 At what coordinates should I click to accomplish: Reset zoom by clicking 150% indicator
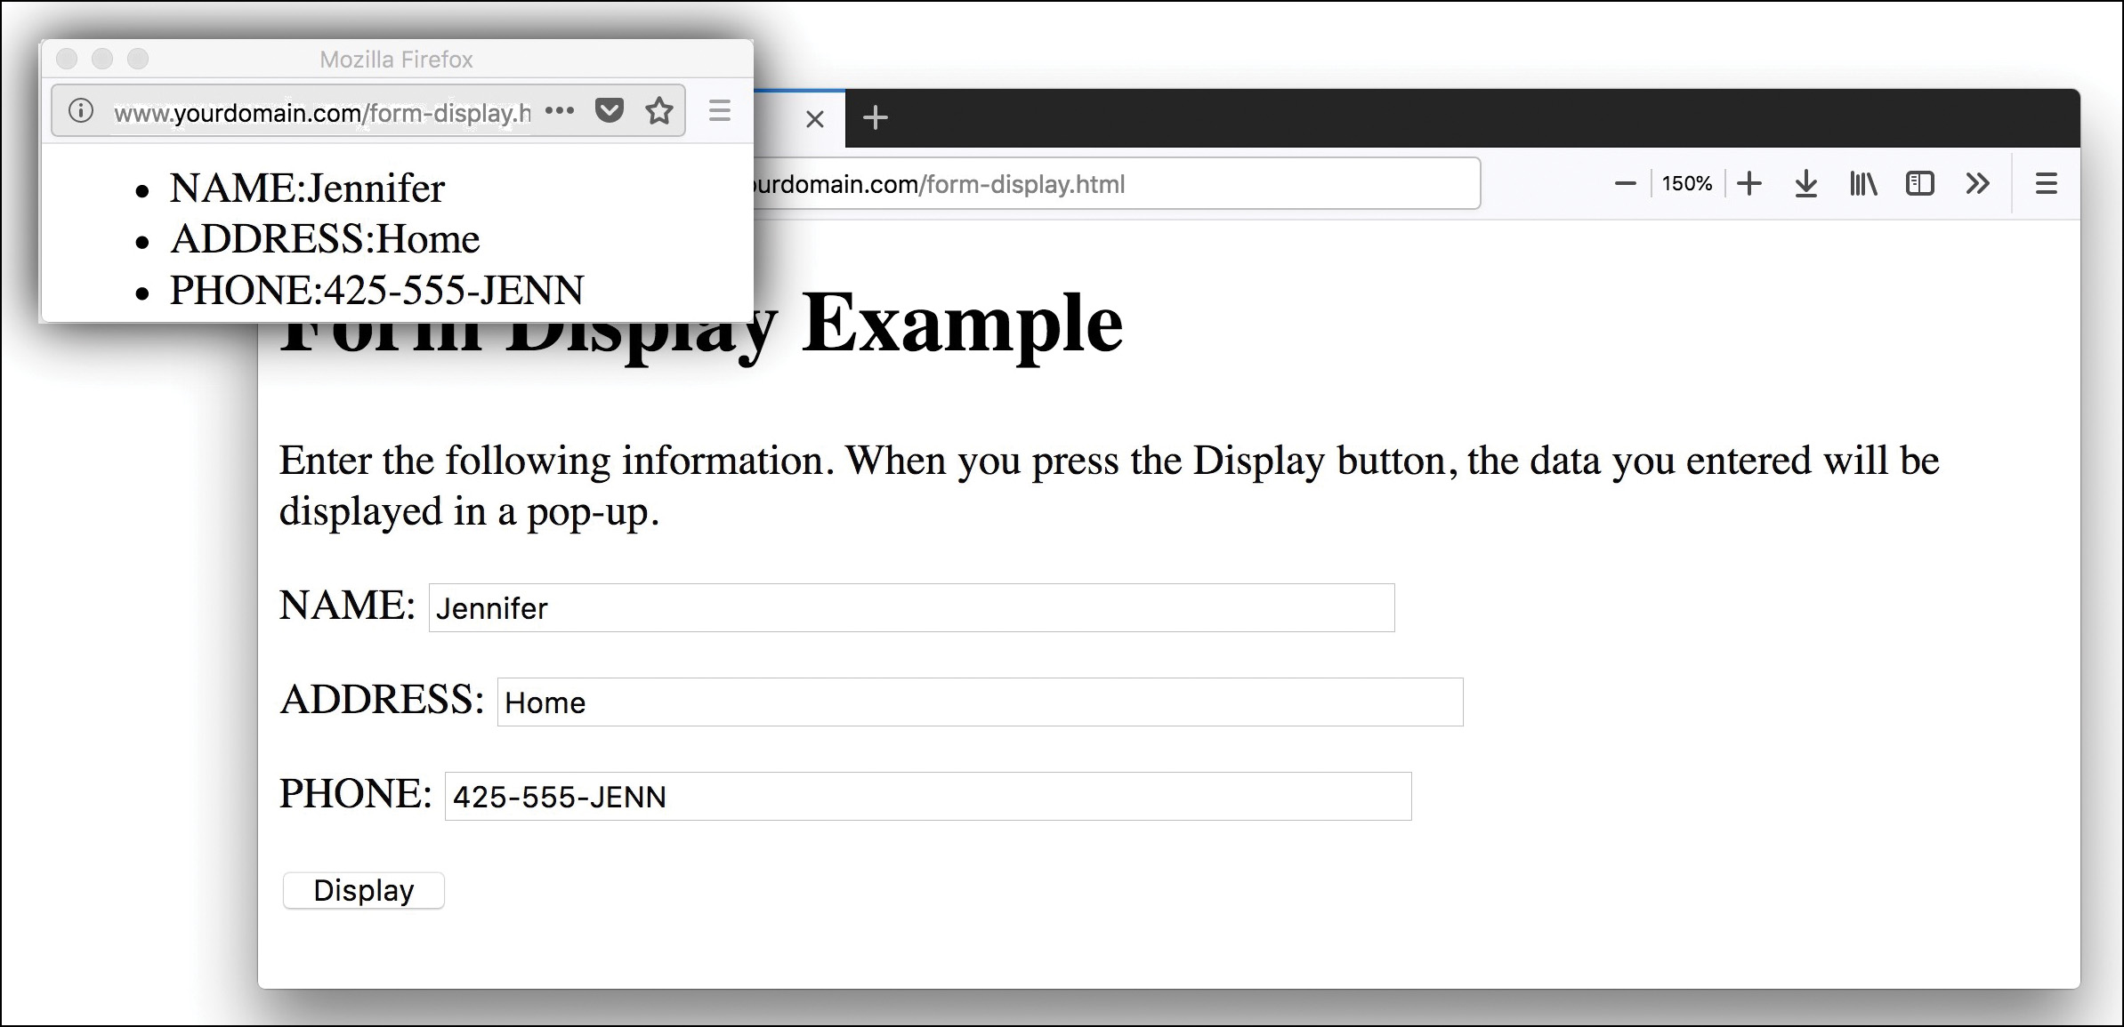[1686, 183]
